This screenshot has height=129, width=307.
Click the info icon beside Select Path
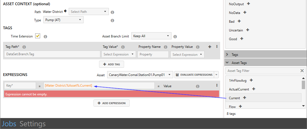tap(112, 12)
